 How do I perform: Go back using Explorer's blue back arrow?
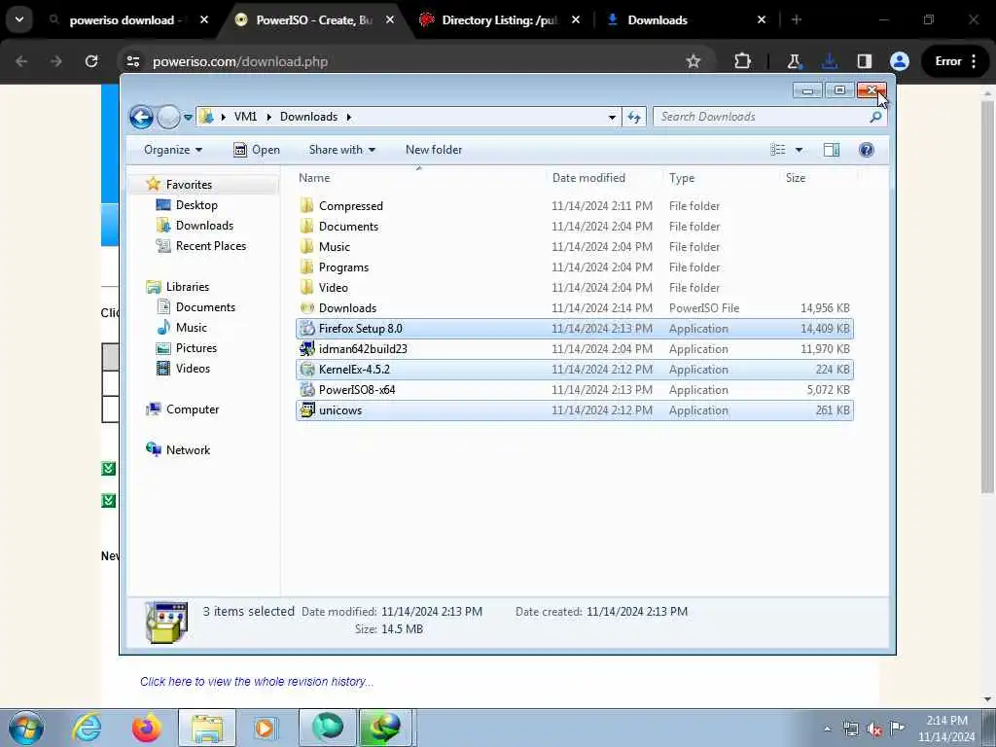141,117
